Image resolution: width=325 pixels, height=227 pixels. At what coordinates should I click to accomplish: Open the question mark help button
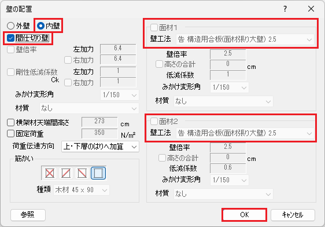[285, 9]
